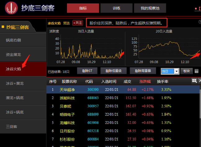Click stock code 603906

pyautogui.click(x=93, y=122)
